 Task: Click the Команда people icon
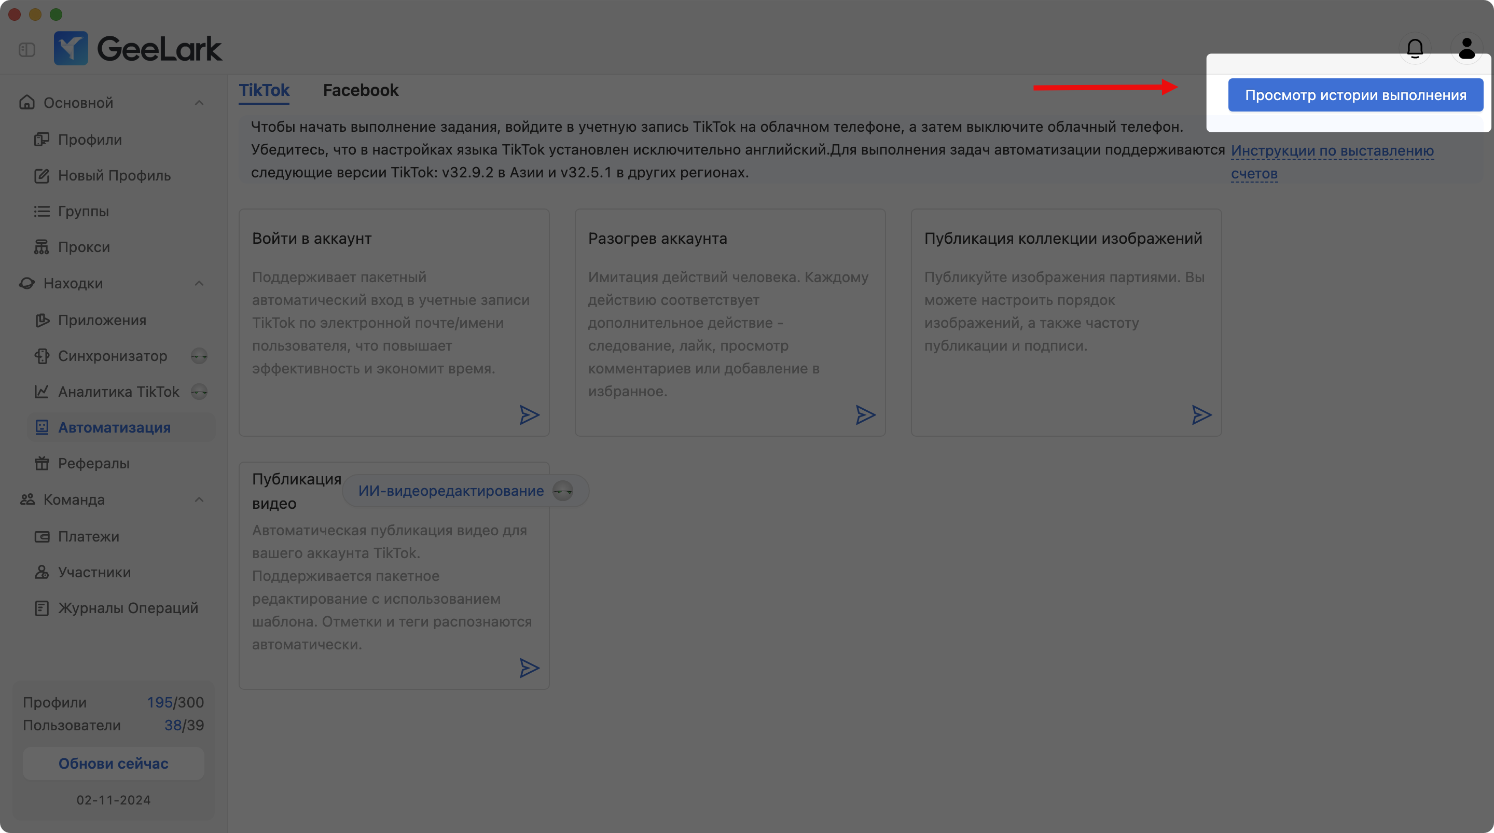(26, 499)
